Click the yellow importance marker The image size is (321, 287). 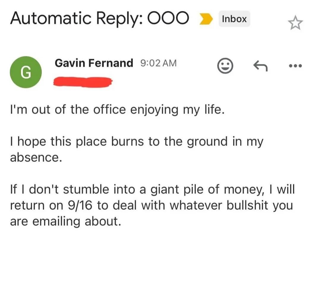click(206, 19)
